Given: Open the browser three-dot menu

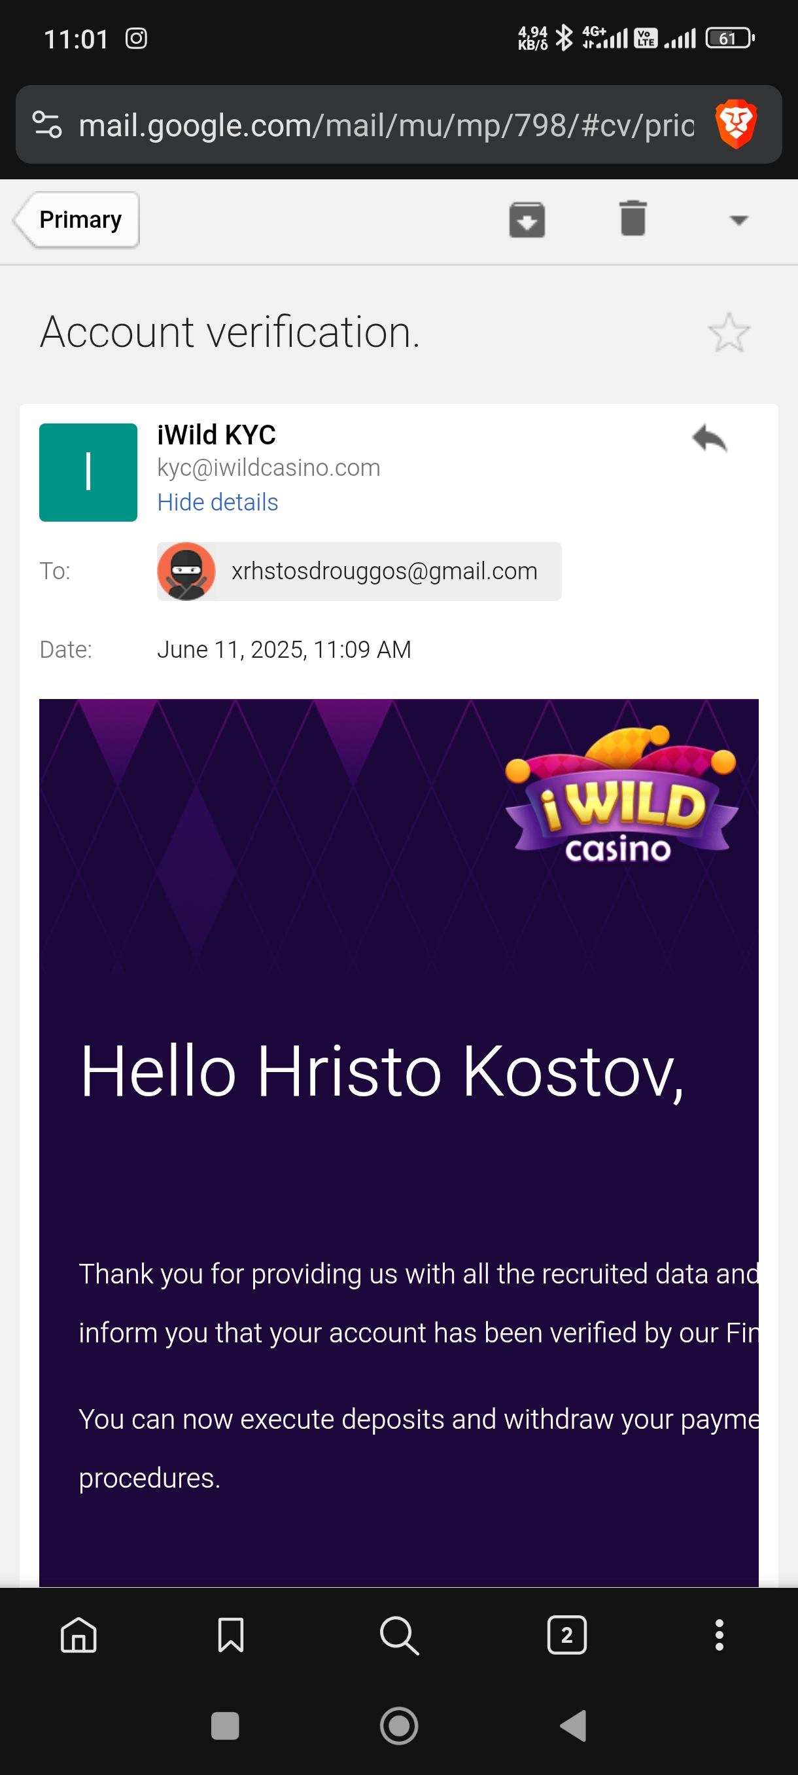Looking at the screenshot, I should (719, 1635).
